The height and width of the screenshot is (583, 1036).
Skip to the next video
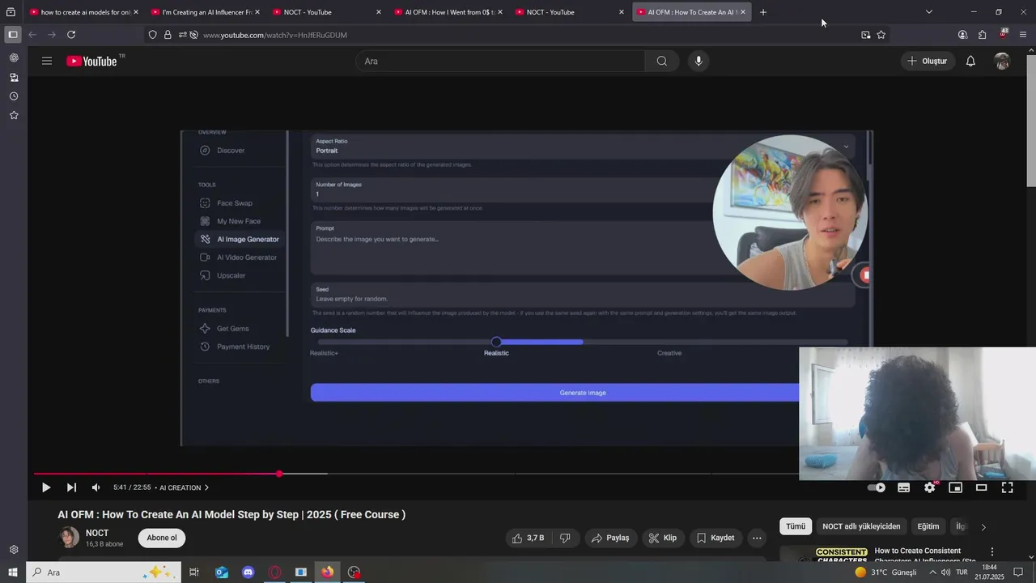(x=71, y=487)
